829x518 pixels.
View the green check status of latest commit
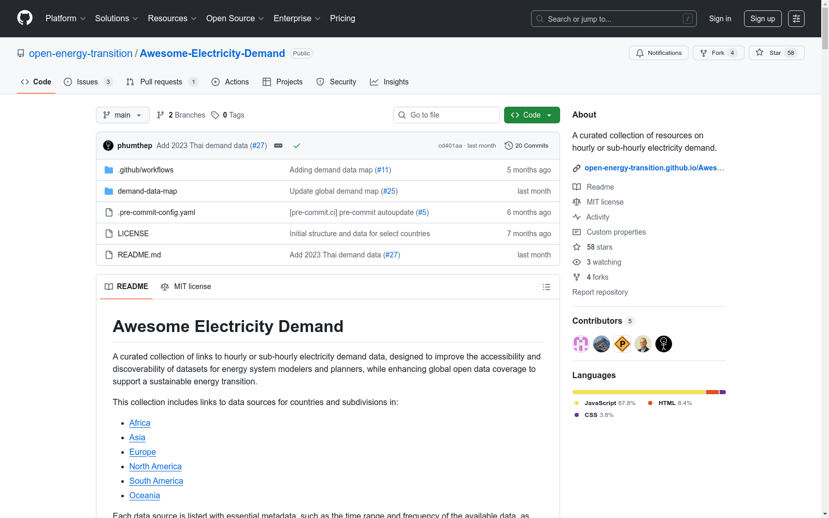click(297, 146)
